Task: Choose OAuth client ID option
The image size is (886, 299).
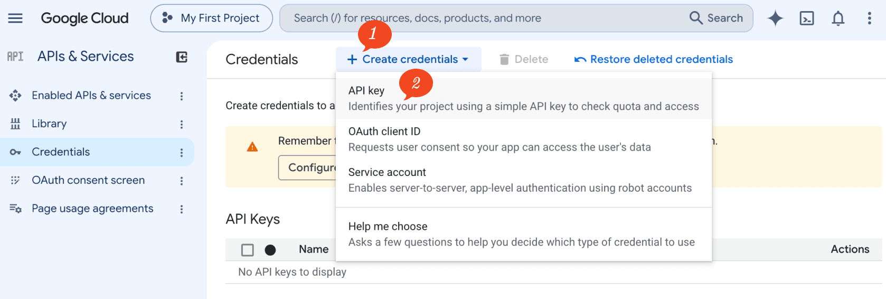Action: click(524, 139)
